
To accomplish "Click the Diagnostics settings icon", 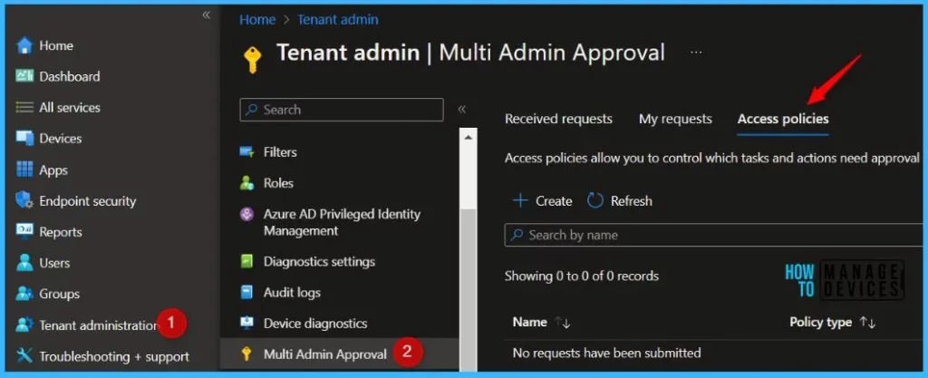I will tap(246, 261).
